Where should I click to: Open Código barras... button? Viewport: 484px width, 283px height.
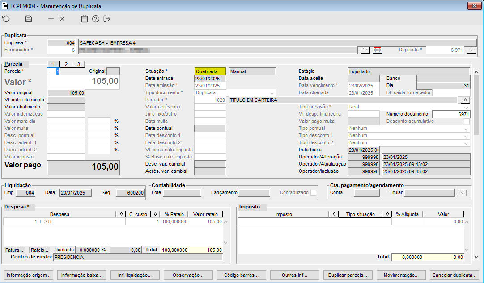click(242, 275)
